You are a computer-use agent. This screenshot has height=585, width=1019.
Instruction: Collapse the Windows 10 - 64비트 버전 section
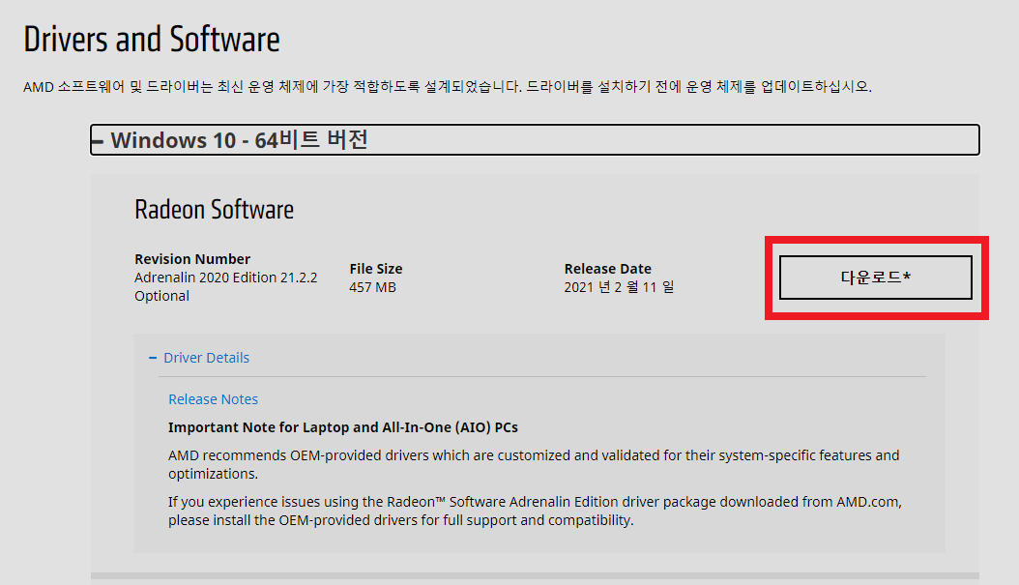click(x=535, y=140)
